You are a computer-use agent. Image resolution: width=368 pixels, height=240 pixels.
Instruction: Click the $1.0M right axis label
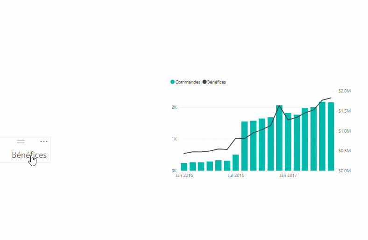pyautogui.click(x=344, y=131)
